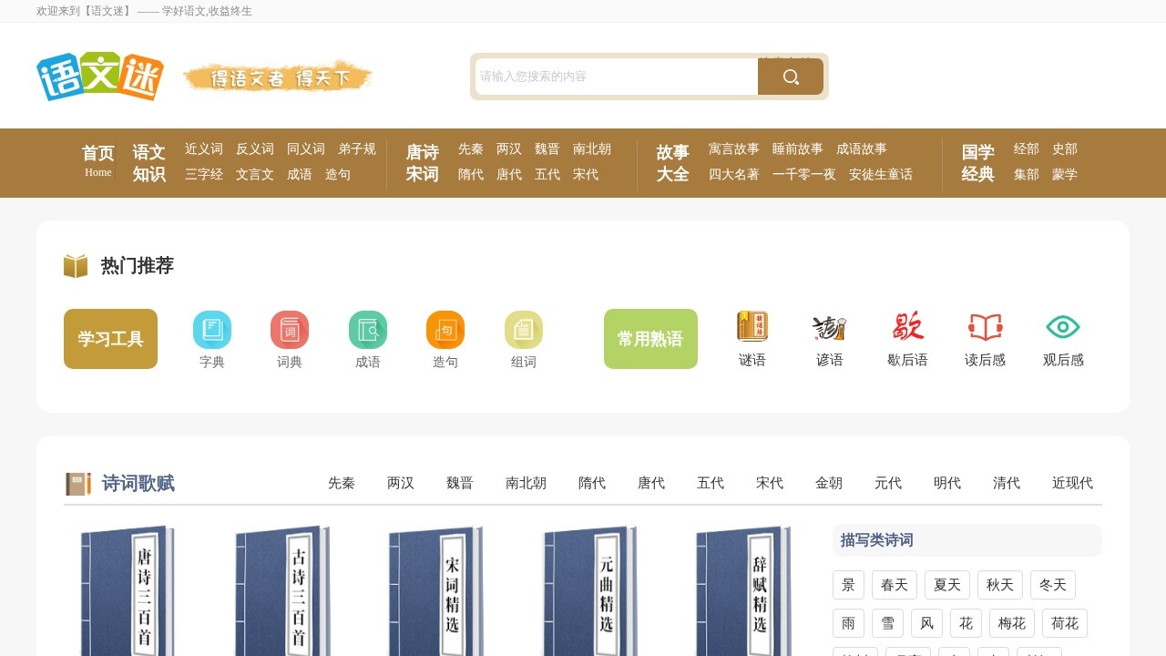Select the 宋代 tab in 诗词歌赋
Image resolution: width=1166 pixels, height=656 pixels.
[769, 484]
